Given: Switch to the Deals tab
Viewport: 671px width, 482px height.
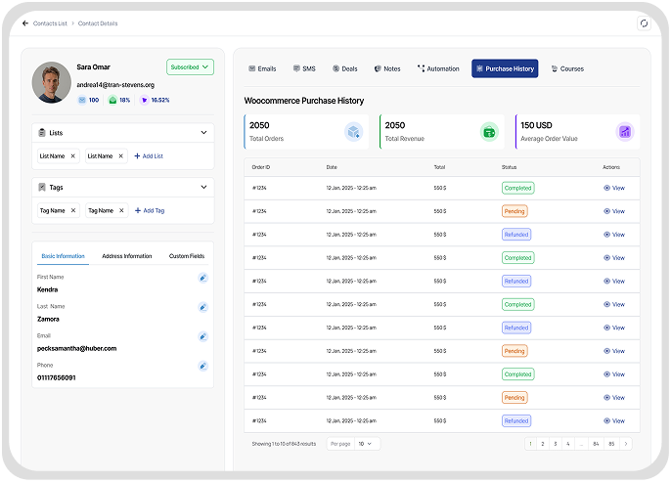Looking at the screenshot, I should (344, 69).
